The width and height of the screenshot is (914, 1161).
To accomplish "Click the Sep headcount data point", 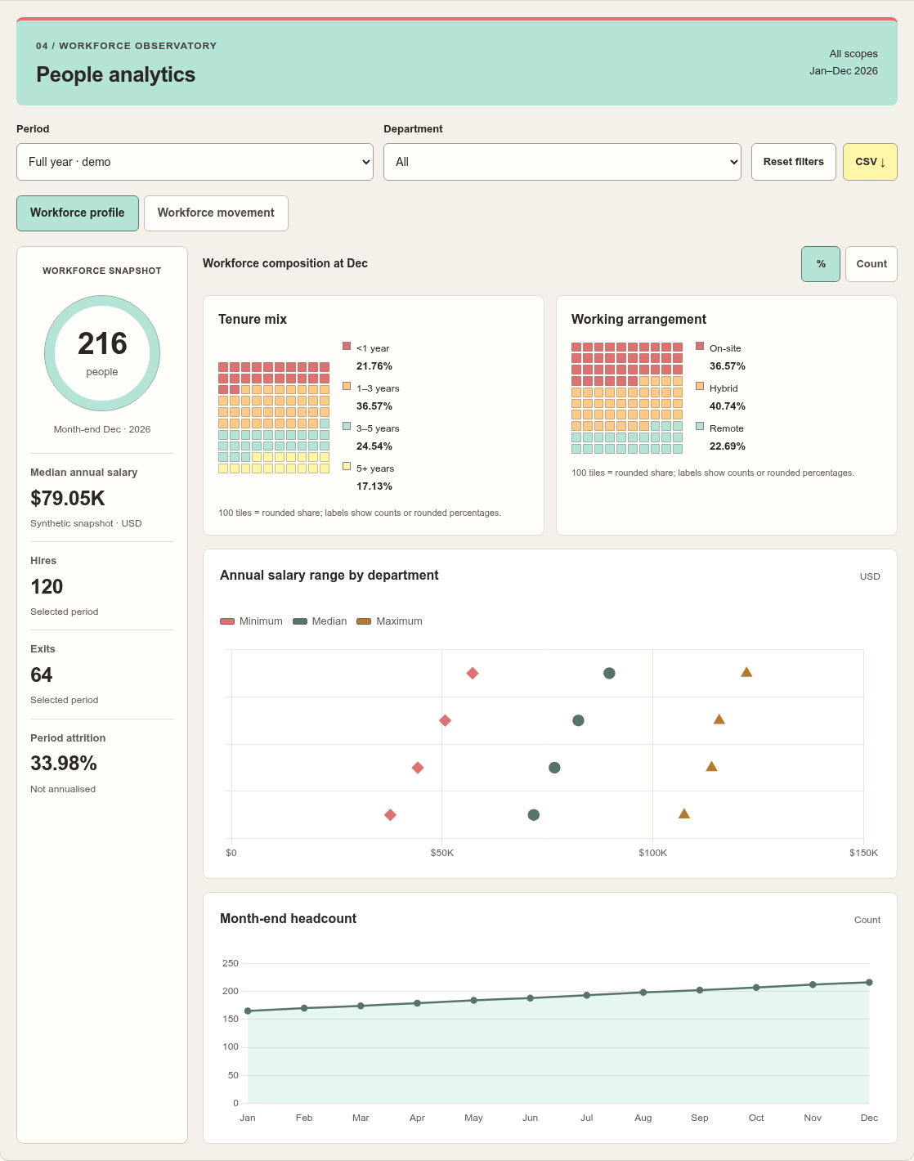I will pyautogui.click(x=700, y=990).
